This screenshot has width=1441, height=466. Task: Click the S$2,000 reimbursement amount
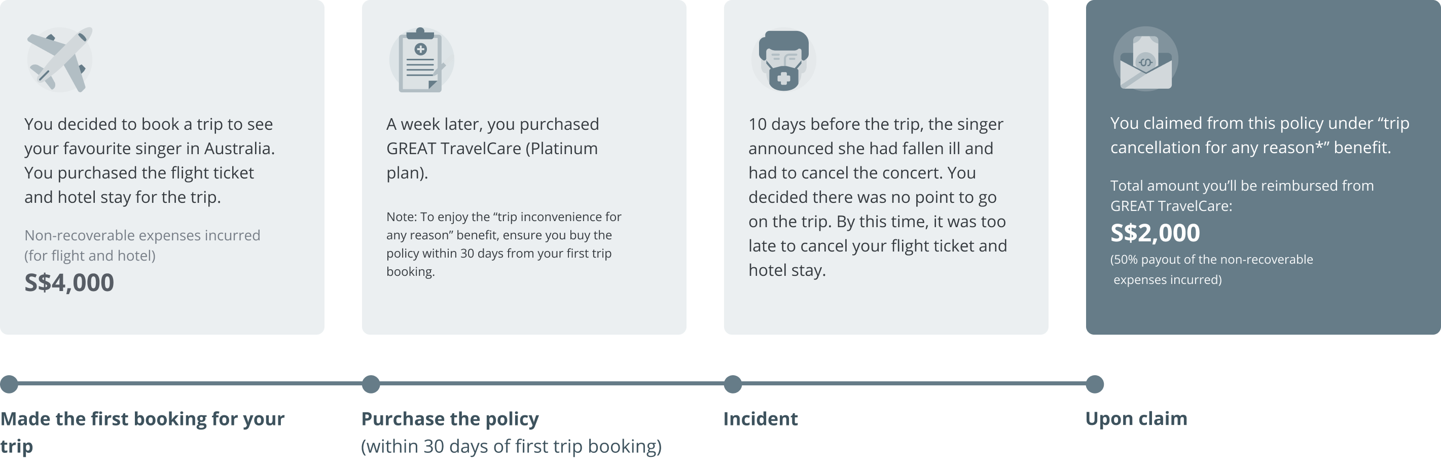tap(1155, 233)
